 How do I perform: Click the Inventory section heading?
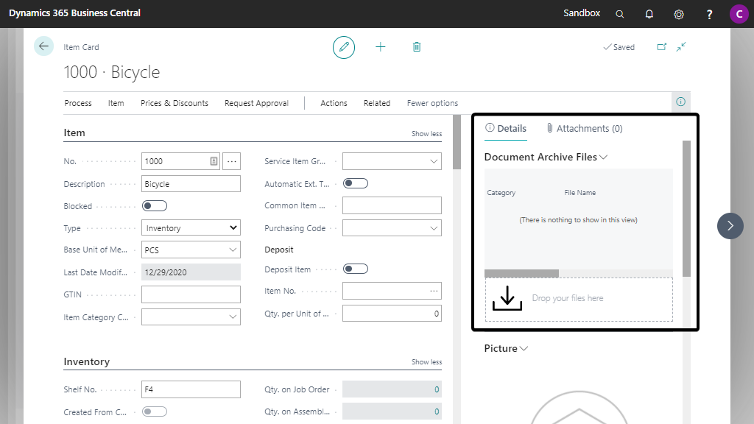pos(87,361)
